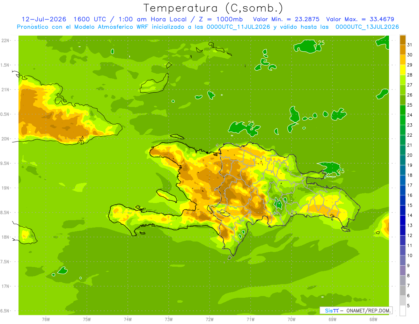
Task: Click longitude axis label '76W'
Action: pyautogui.click(x=46, y=319)
